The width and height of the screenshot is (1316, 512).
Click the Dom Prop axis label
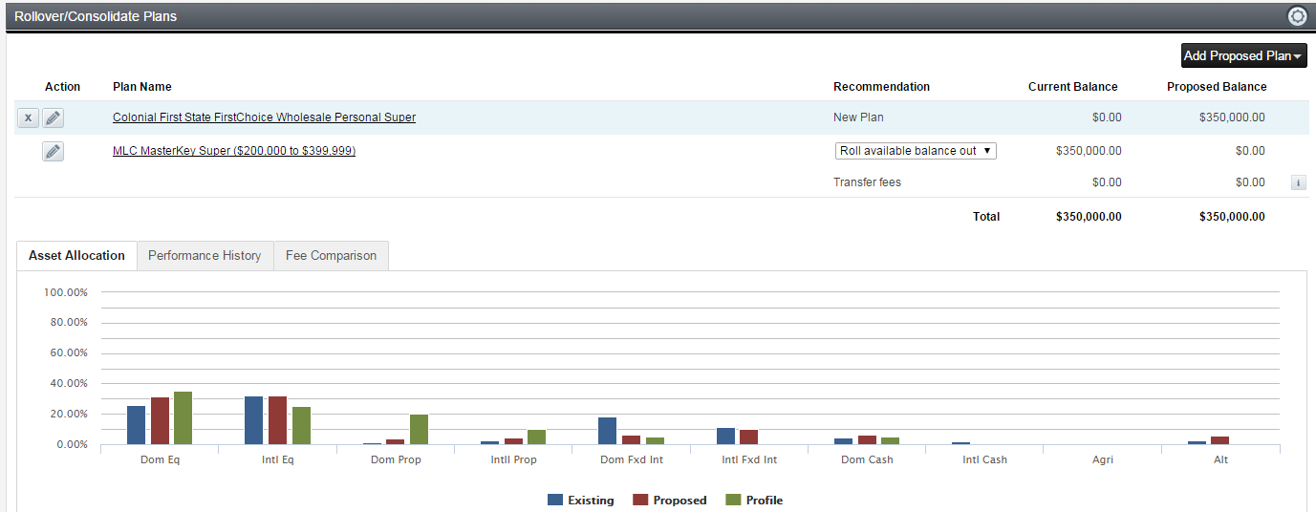pos(395,459)
